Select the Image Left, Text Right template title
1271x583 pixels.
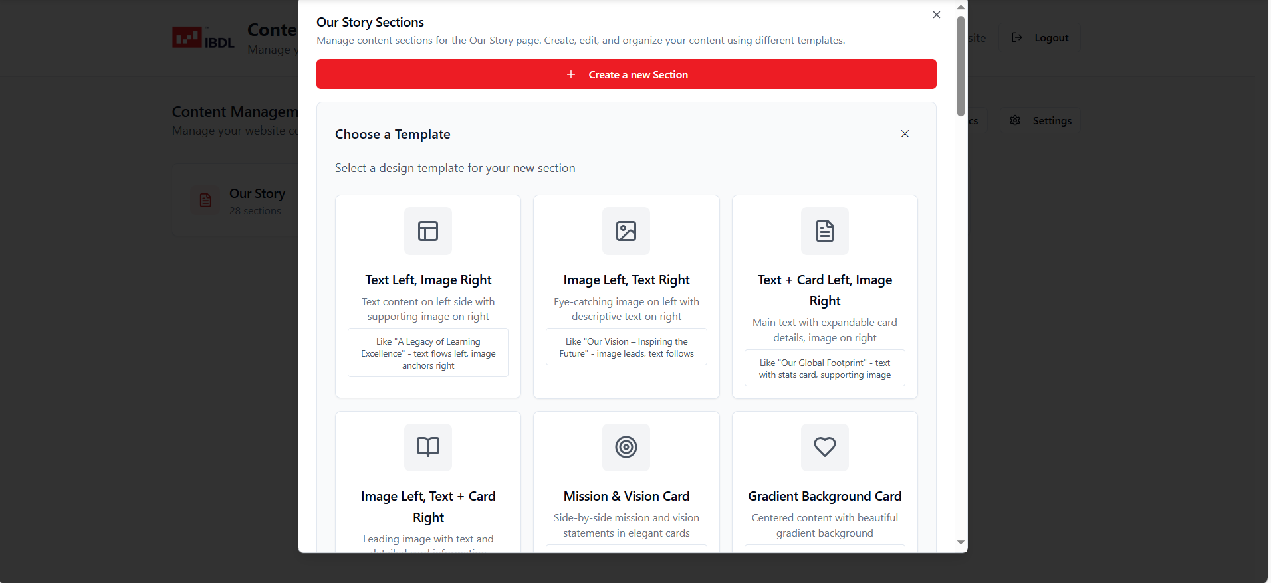point(626,280)
